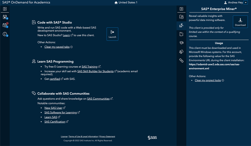This screenshot has height=146, width=251.
Task: Select the cloud users sidebar icon
Action: point(181,51)
